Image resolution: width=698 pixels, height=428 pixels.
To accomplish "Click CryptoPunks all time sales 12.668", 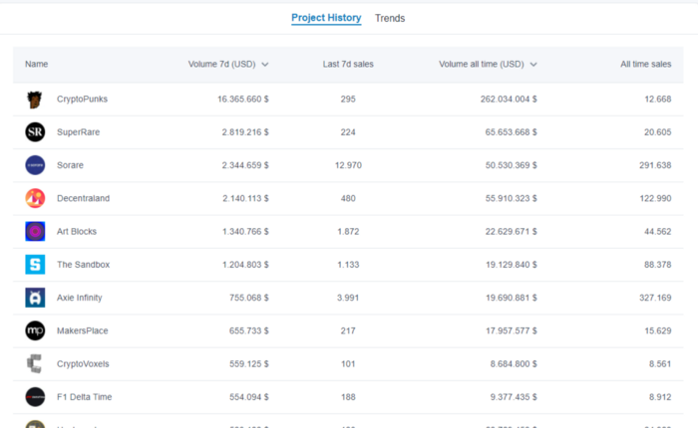I will [x=658, y=100].
